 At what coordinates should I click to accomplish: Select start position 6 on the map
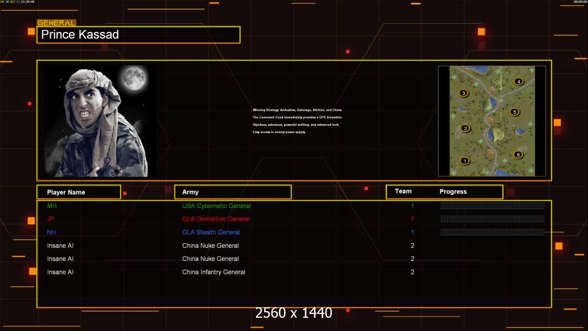pos(518,154)
